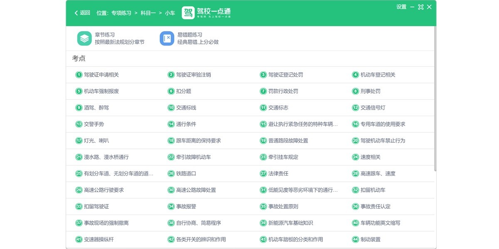Toggle the fullscreen icon in the title bar
Image resolution: width=499 pixels, height=249 pixels.
[421, 7]
